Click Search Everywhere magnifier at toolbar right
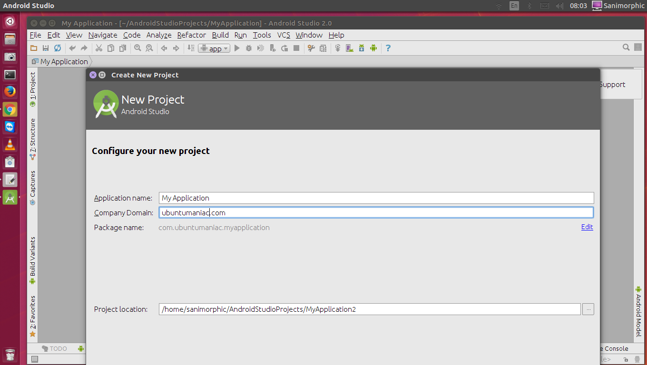The width and height of the screenshot is (647, 365). pyautogui.click(x=627, y=47)
